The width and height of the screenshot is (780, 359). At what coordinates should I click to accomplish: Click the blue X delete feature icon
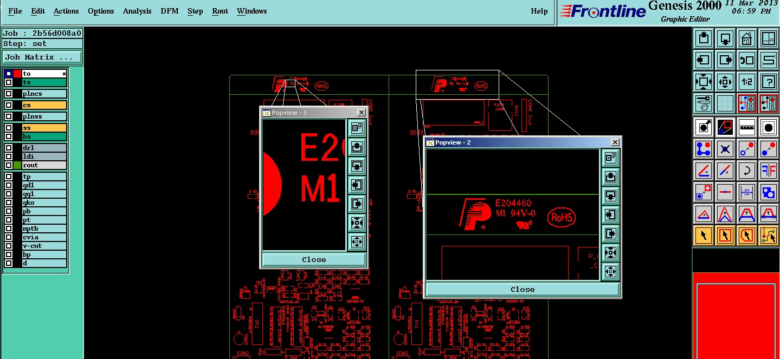click(725, 148)
